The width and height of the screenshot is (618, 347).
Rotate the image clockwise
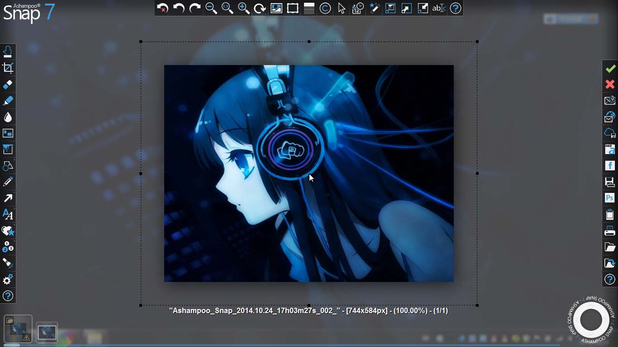[x=260, y=8]
